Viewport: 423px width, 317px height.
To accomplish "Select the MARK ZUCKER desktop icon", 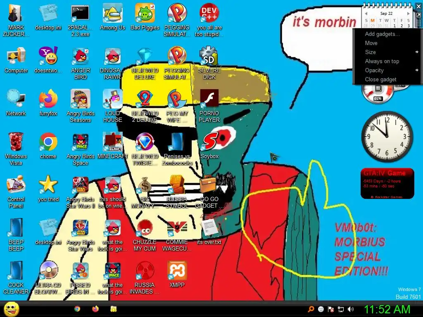I will 16,20.
